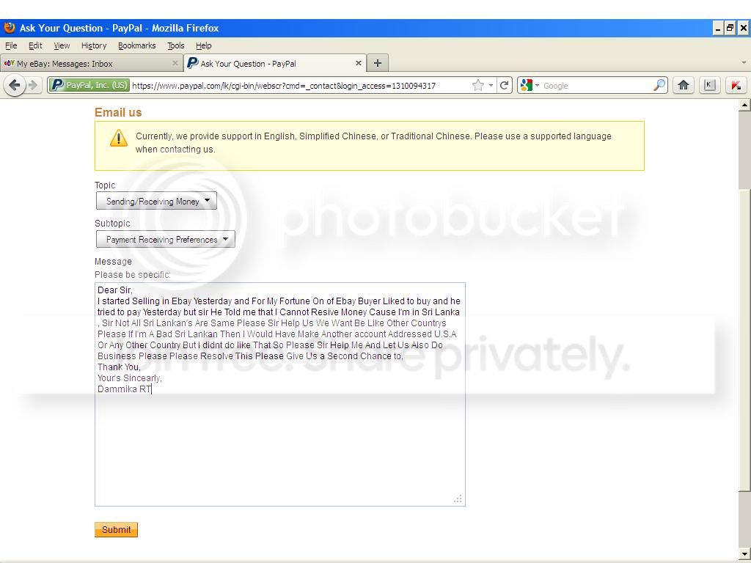The height and width of the screenshot is (563, 751).
Task: Click the 'Thank You,' line in message
Action: point(119,367)
